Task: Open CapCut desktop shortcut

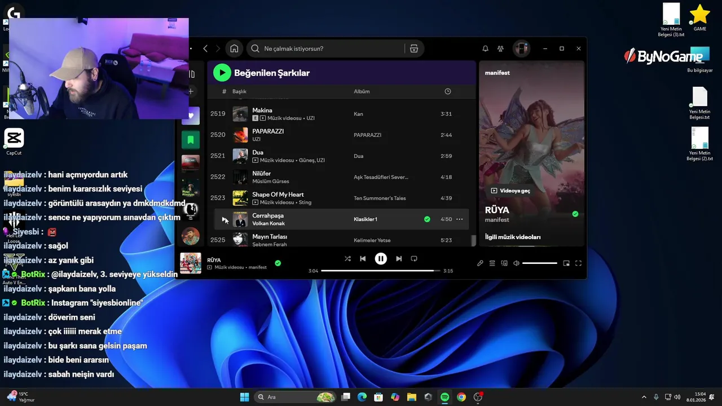Action: [14, 142]
